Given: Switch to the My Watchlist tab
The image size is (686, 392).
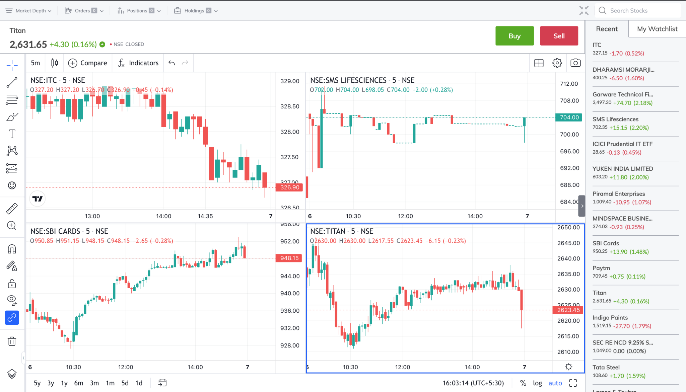Looking at the screenshot, I should click(656, 29).
